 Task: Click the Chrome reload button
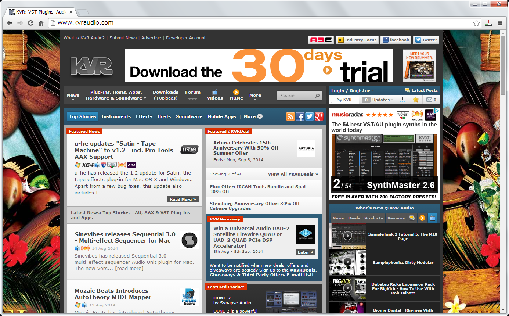pos(31,23)
